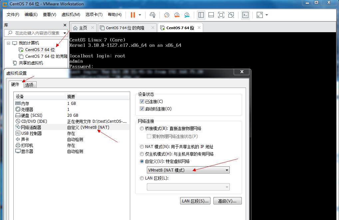Viewport: 339px width, 220px height.
Task: Close the CentOS 7 64 位 的克隆 tab
Action: click(x=153, y=28)
